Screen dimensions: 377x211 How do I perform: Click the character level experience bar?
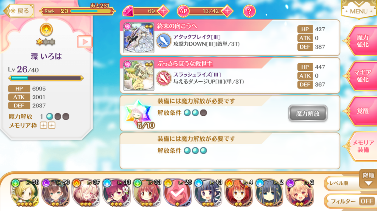[46, 78]
